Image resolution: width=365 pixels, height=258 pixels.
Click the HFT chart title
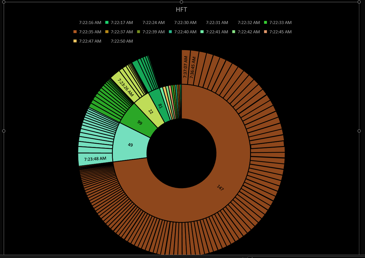[181, 10]
